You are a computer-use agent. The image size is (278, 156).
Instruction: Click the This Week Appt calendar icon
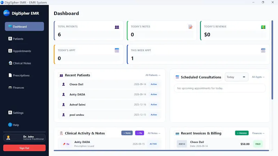point(263,50)
